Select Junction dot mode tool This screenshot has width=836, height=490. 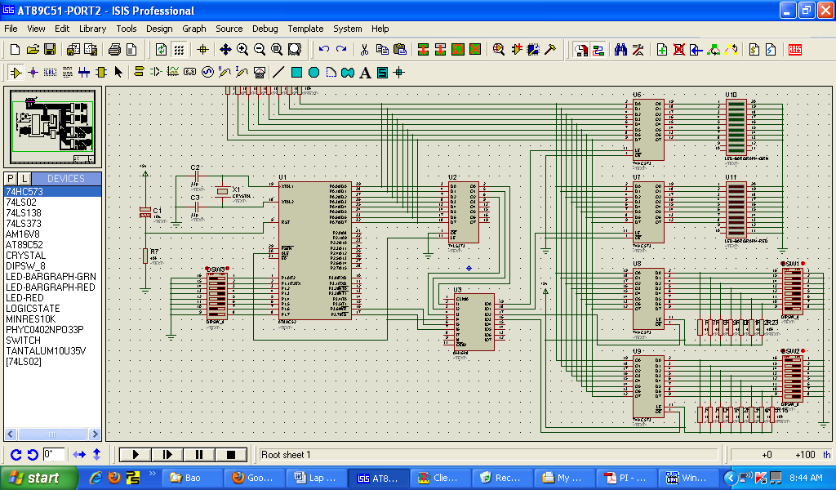[33, 72]
